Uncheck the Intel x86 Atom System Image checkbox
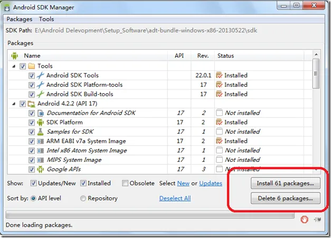Image resolution: width=331 pixels, height=238 pixels. [31, 151]
